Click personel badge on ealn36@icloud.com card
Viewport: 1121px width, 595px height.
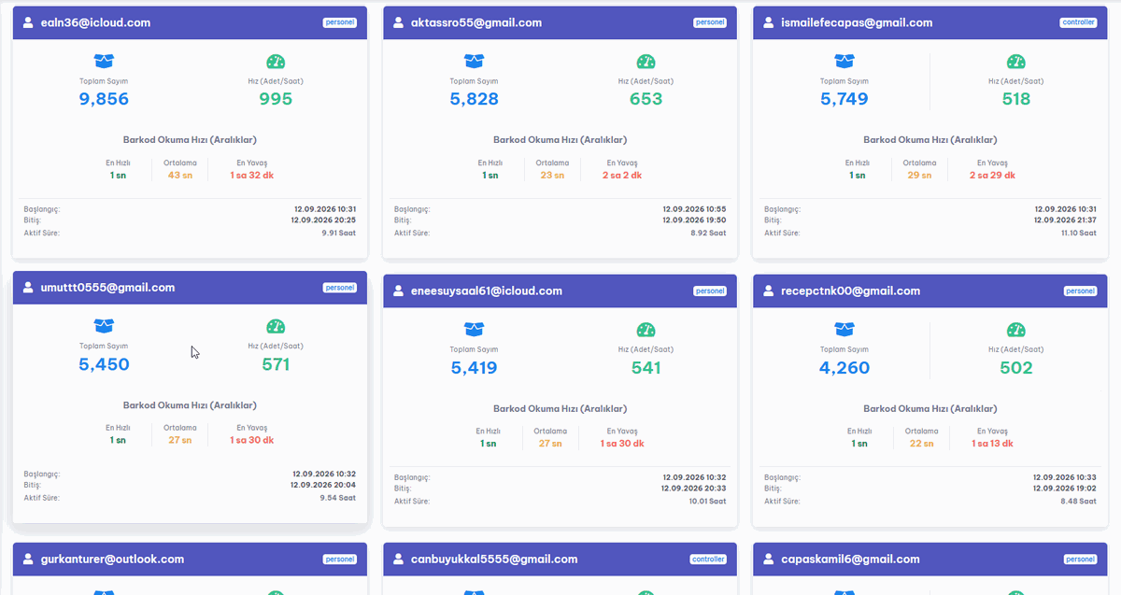(x=340, y=22)
